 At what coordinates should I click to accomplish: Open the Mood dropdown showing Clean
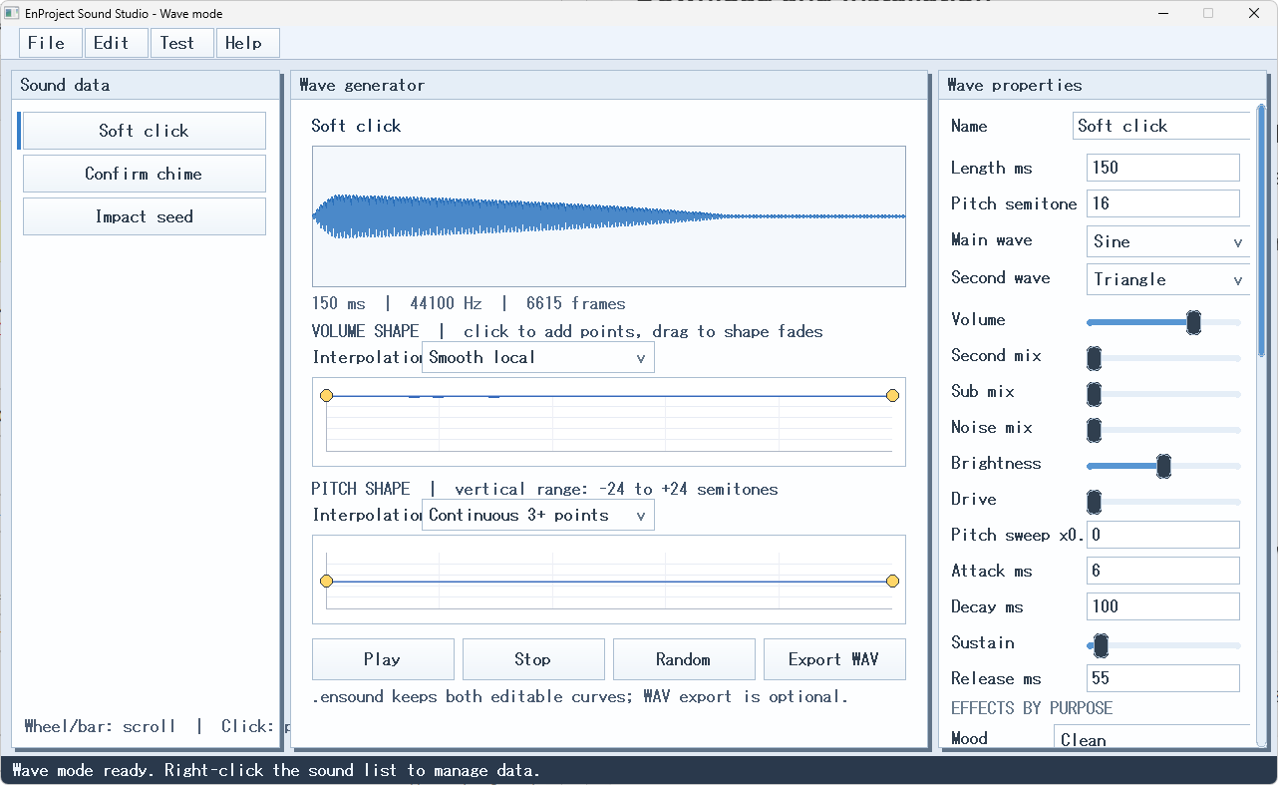click(1151, 738)
